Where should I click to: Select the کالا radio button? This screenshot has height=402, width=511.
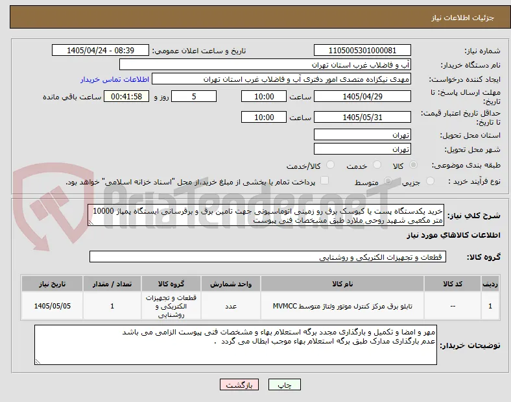pos(413,165)
